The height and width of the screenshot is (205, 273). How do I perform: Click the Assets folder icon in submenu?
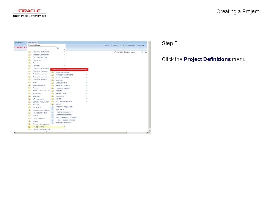click(x=52, y=99)
